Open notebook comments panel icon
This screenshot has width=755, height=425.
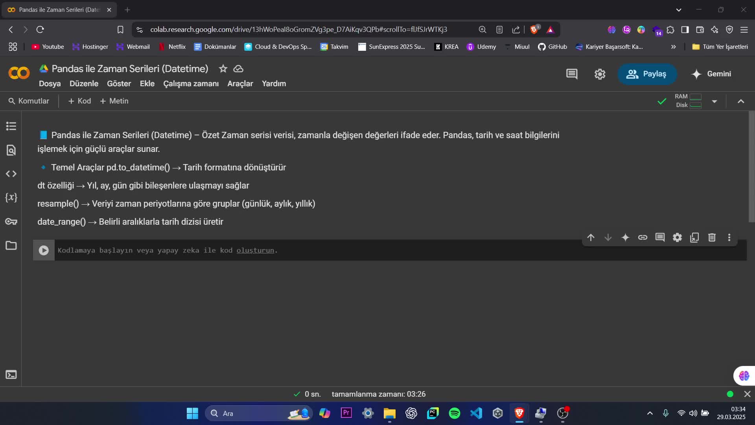click(x=572, y=74)
